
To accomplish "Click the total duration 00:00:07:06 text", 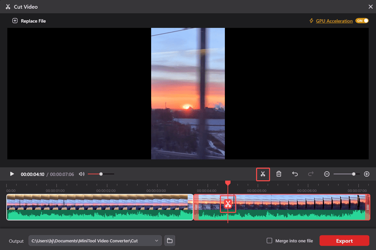I will [x=62, y=175].
